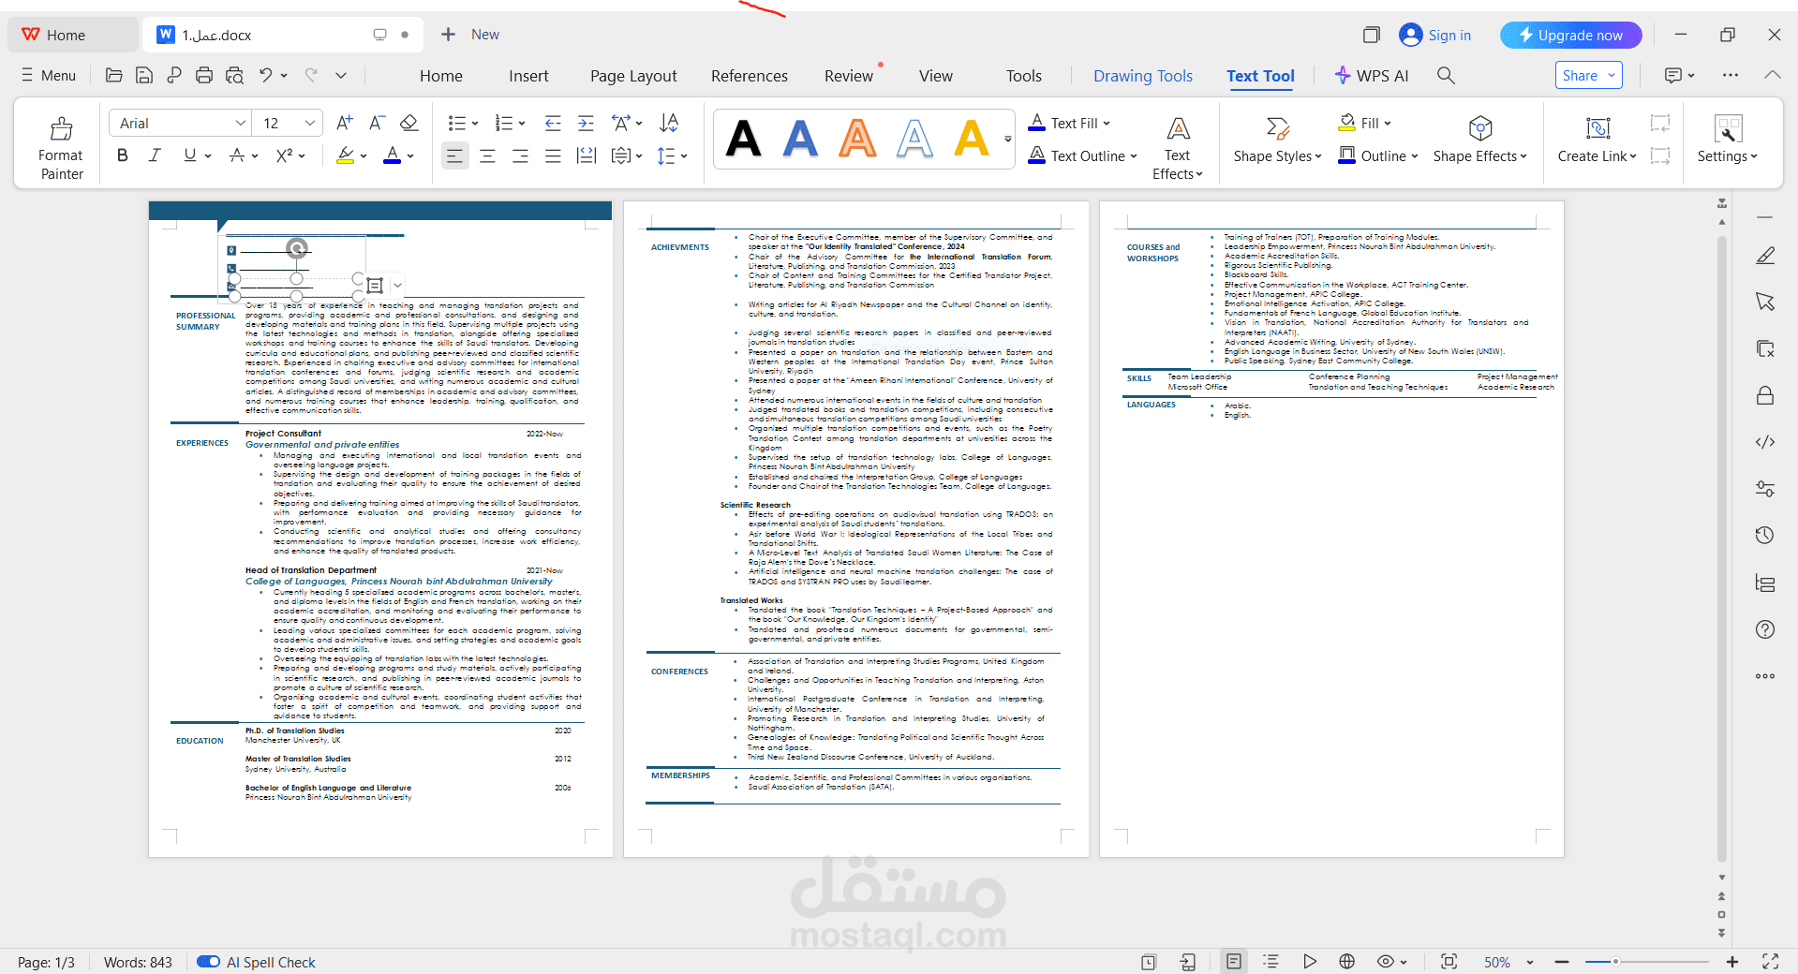This screenshot has height=974, width=1798.
Task: Toggle Strikethrough formatting
Action: (x=238, y=155)
